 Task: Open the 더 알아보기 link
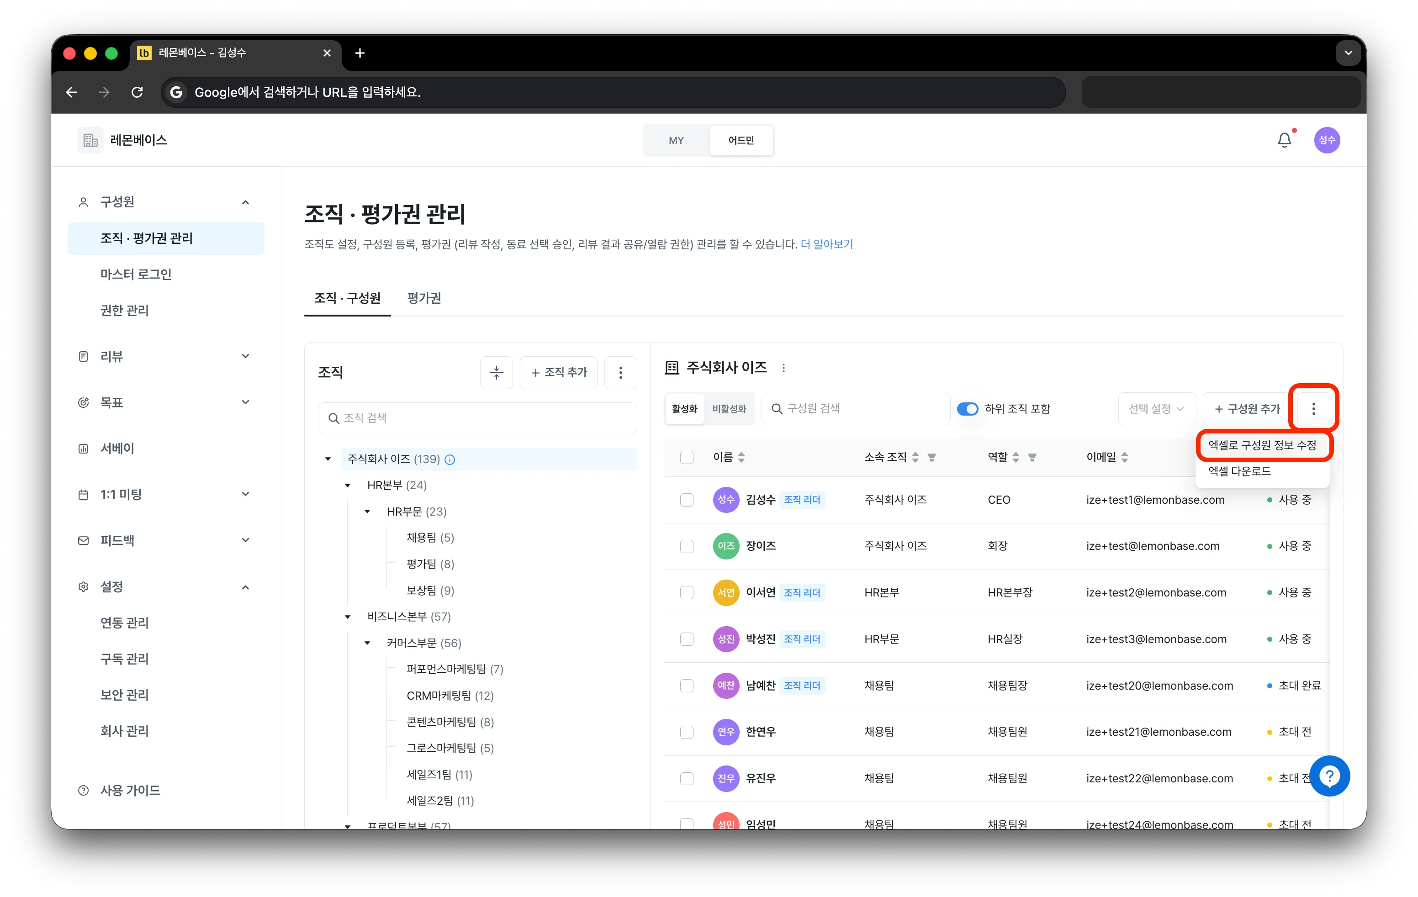coord(826,244)
